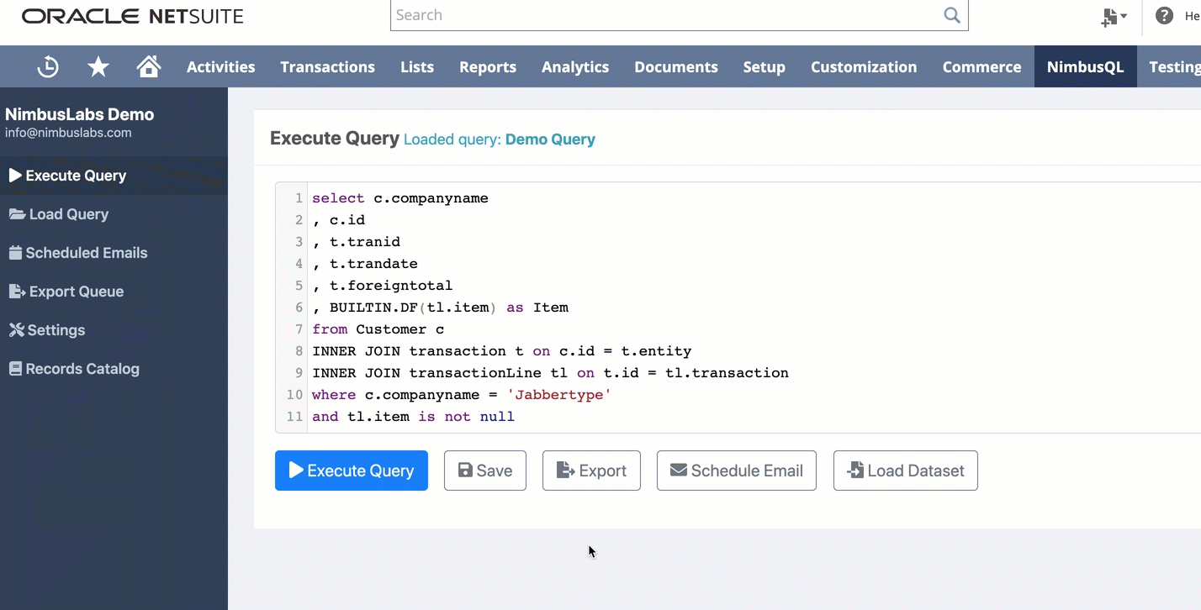The height and width of the screenshot is (610, 1201).
Task: Open the Transactions menu
Action: (327, 67)
